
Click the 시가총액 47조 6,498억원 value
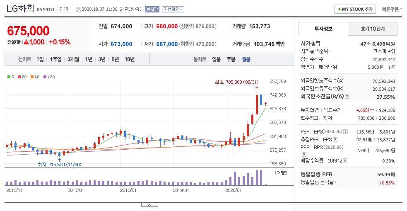click(378, 44)
